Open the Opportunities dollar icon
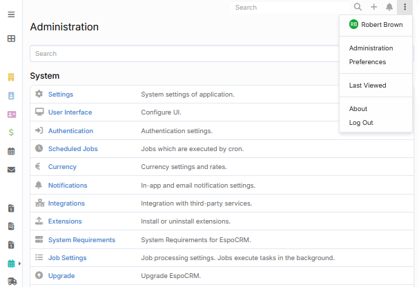The image size is (419, 287). (11, 132)
